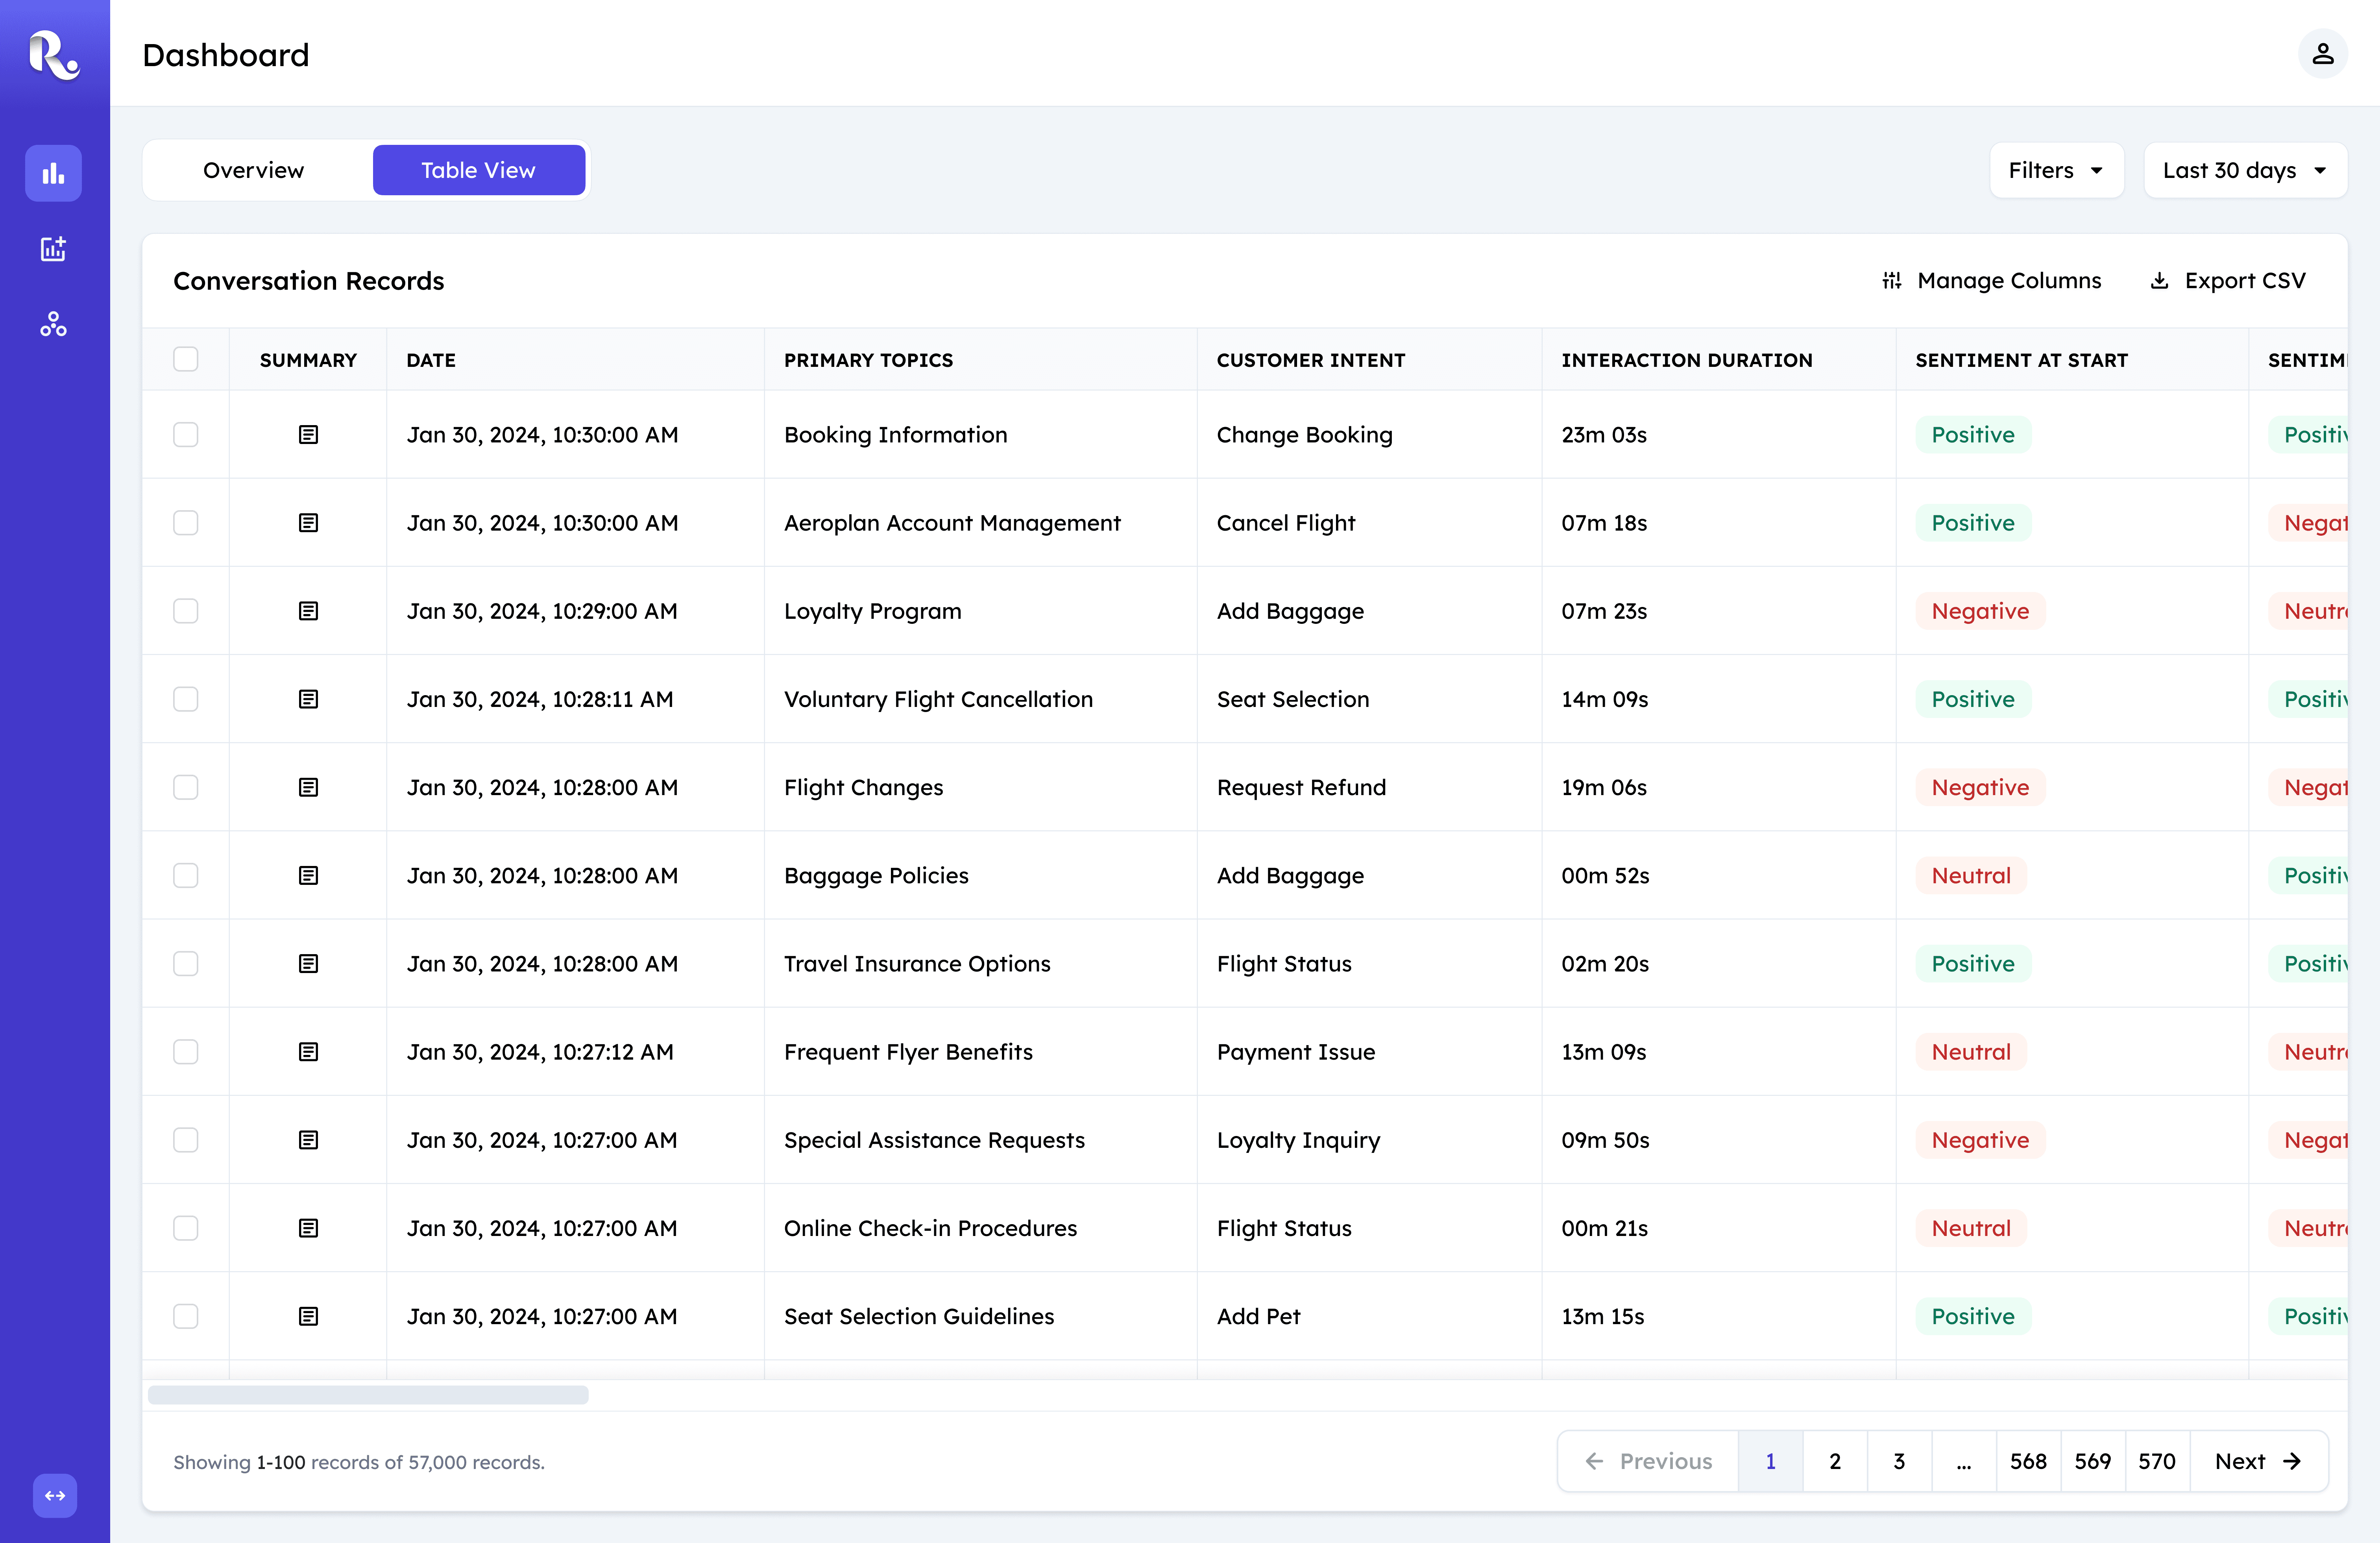Select the Table View tab
The width and height of the screenshot is (2380, 1543).
478,170
